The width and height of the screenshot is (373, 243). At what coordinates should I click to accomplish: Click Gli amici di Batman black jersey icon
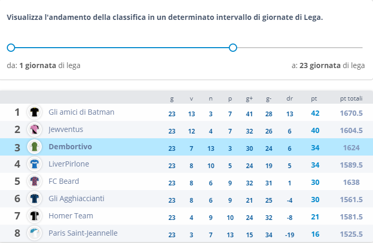tap(34, 112)
